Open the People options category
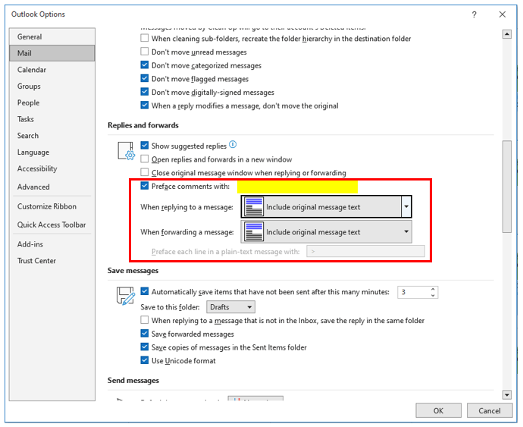Screen dimensions: 523x427 52,102
